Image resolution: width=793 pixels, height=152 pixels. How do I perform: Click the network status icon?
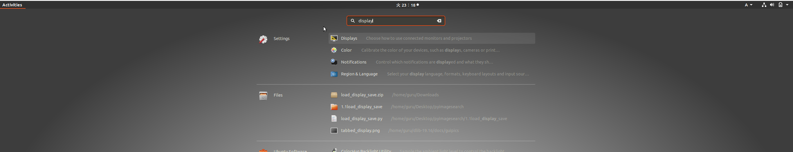pos(764,5)
